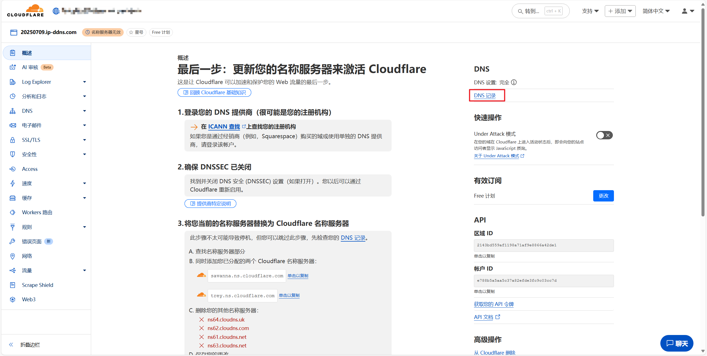Image resolution: width=707 pixels, height=356 pixels.
Task: Open the 添加 add dropdown button
Action: tap(620, 11)
